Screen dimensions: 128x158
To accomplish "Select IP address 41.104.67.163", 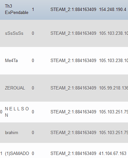I will 113,153.
